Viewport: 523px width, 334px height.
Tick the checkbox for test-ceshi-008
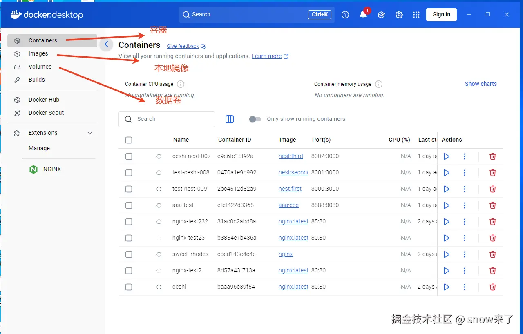(x=129, y=173)
